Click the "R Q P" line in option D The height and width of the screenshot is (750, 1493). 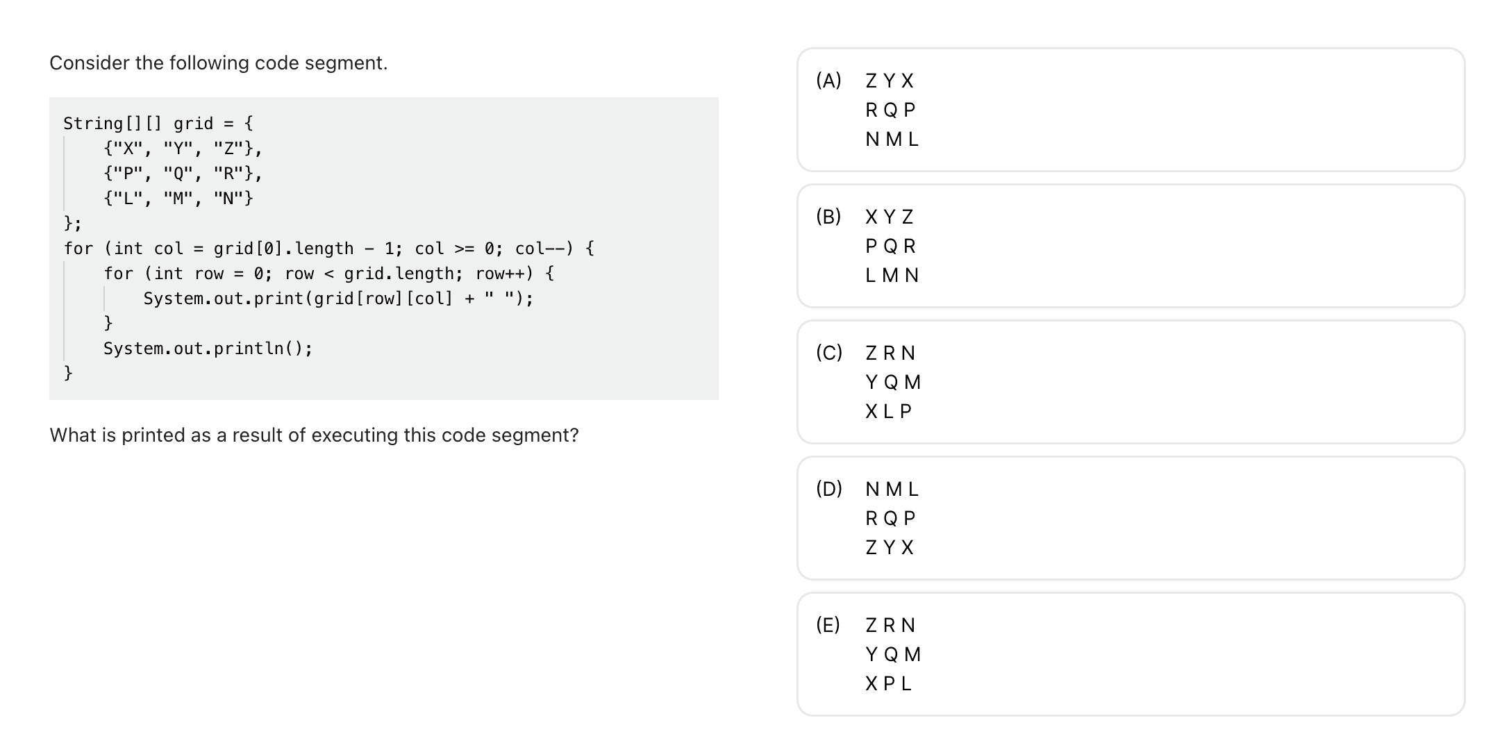(891, 518)
